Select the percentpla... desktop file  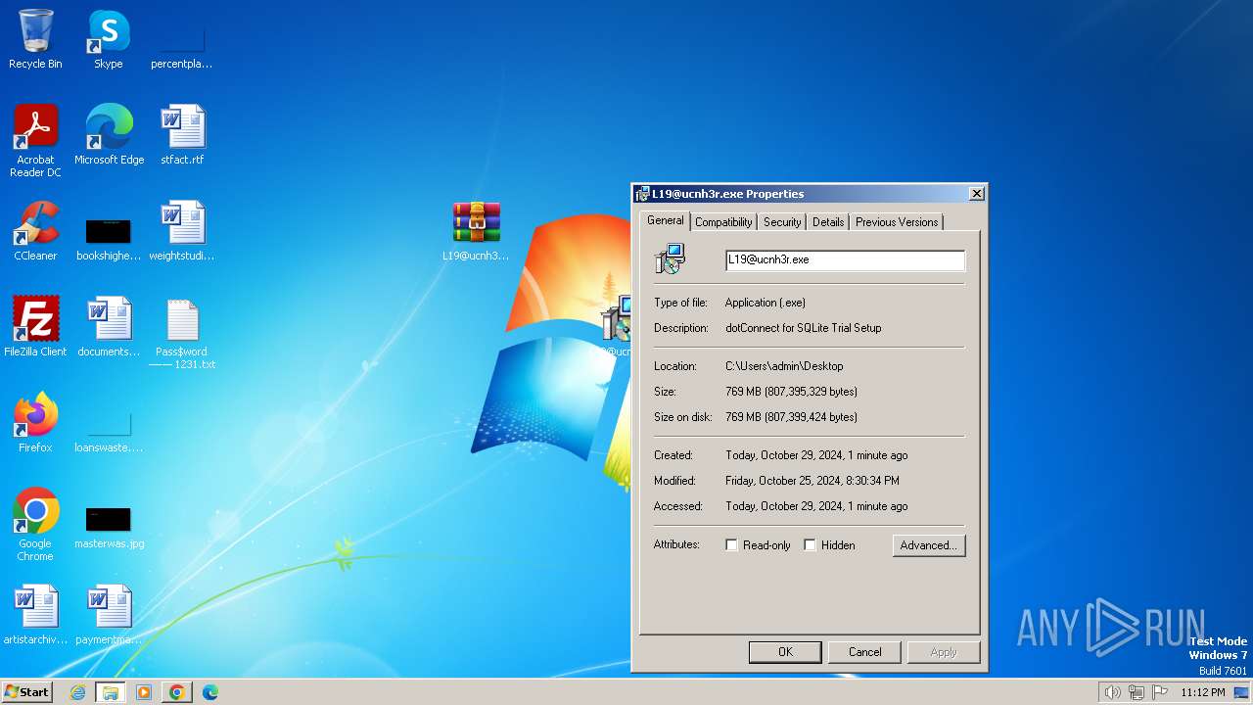pyautogui.click(x=181, y=39)
